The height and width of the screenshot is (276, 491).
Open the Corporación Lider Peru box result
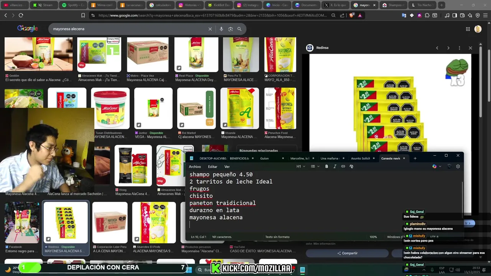[x=110, y=223]
